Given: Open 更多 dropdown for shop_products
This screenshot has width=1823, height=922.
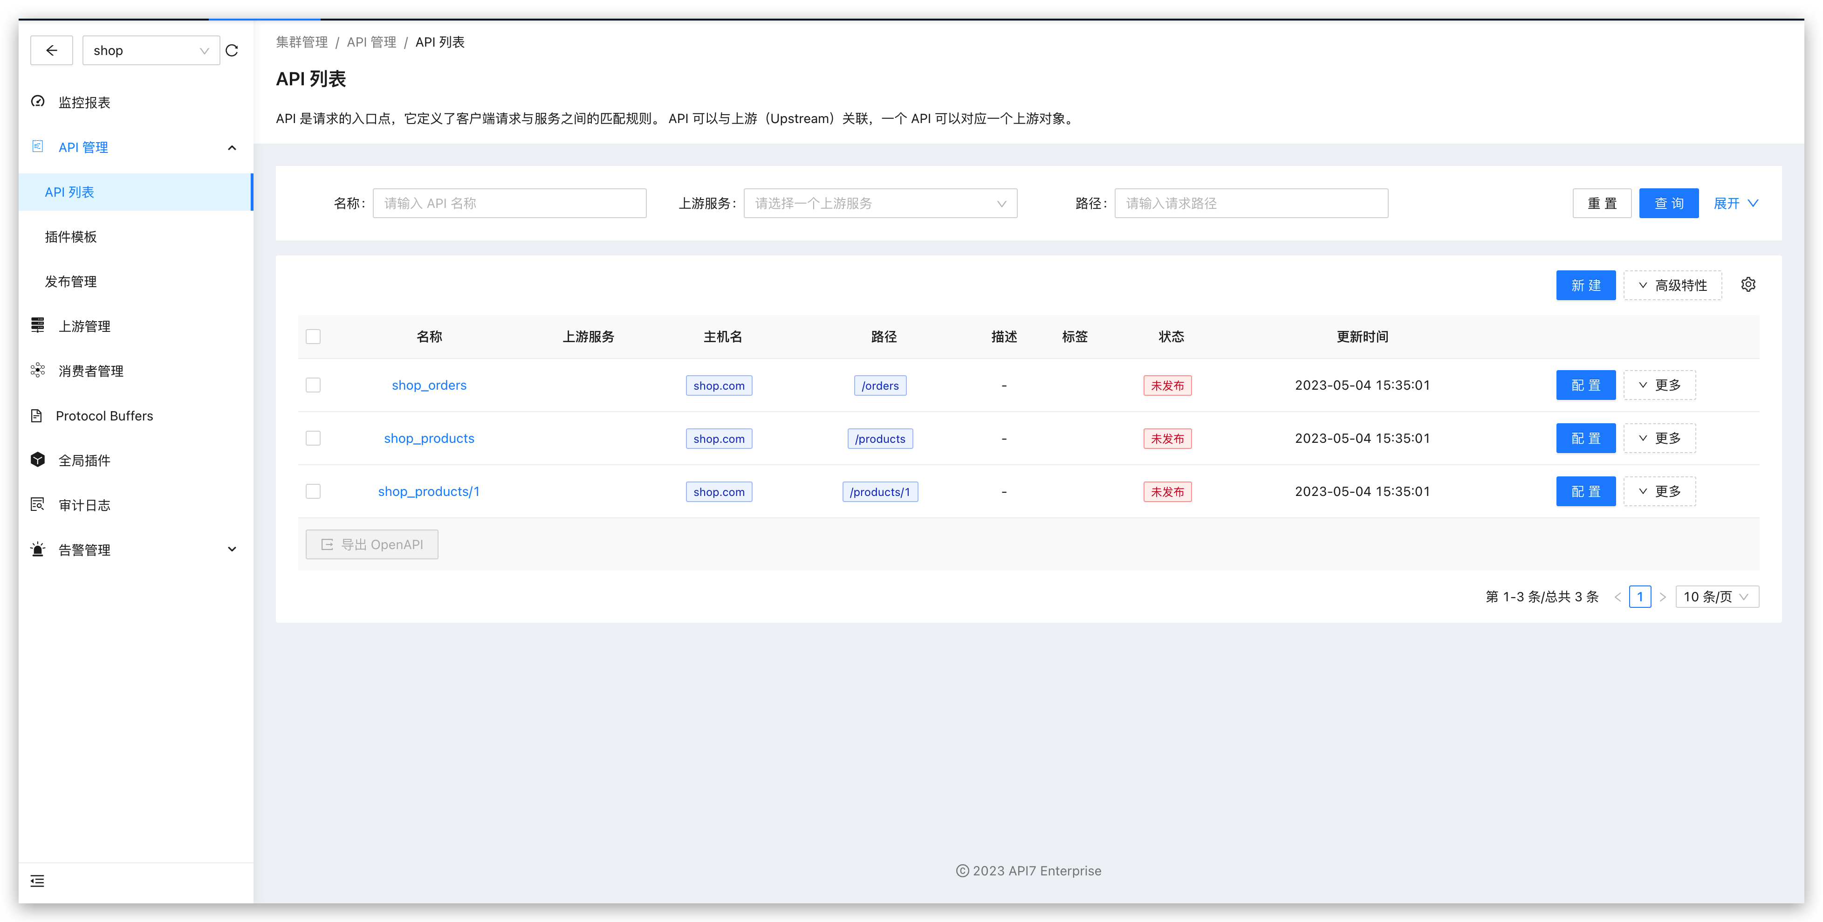Looking at the screenshot, I should click(1659, 438).
